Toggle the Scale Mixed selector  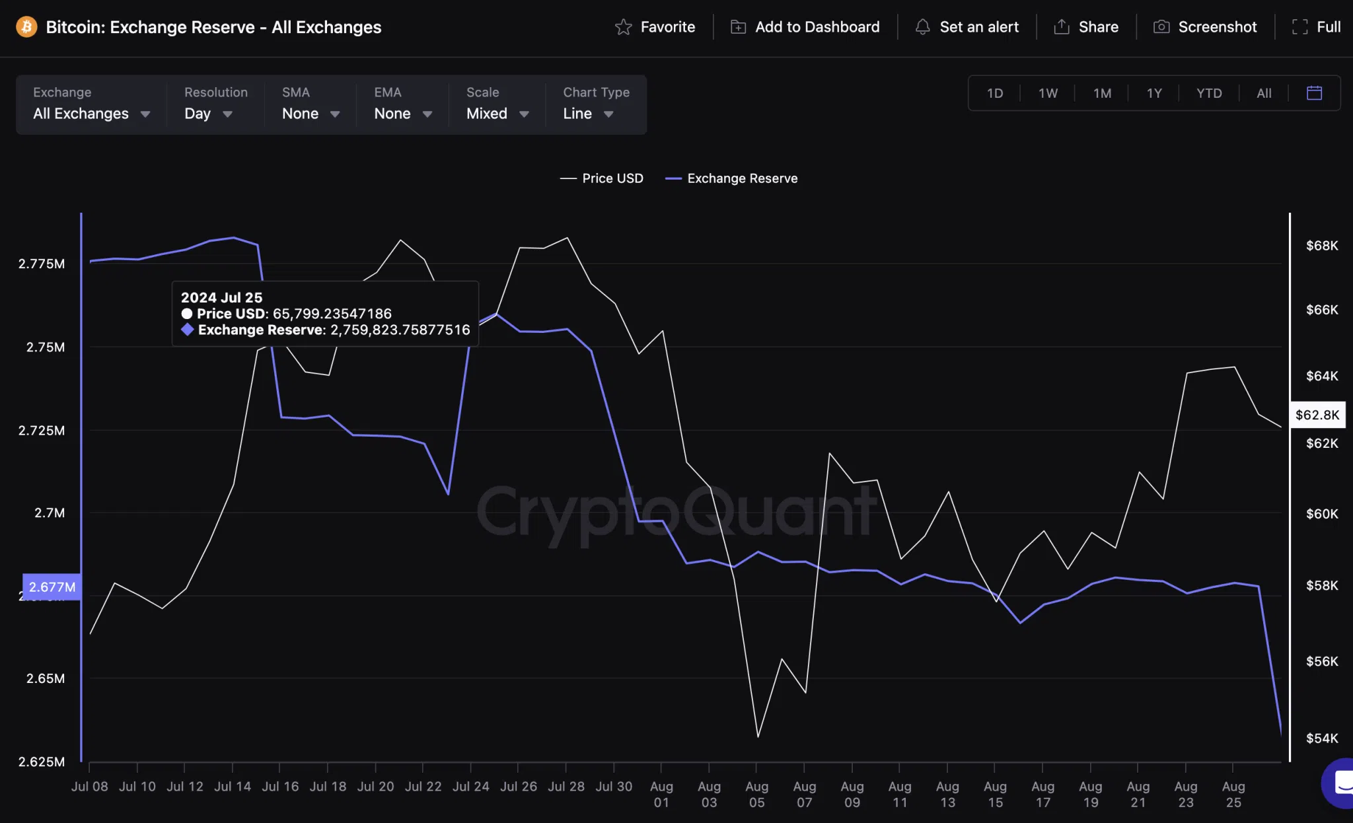tap(497, 112)
